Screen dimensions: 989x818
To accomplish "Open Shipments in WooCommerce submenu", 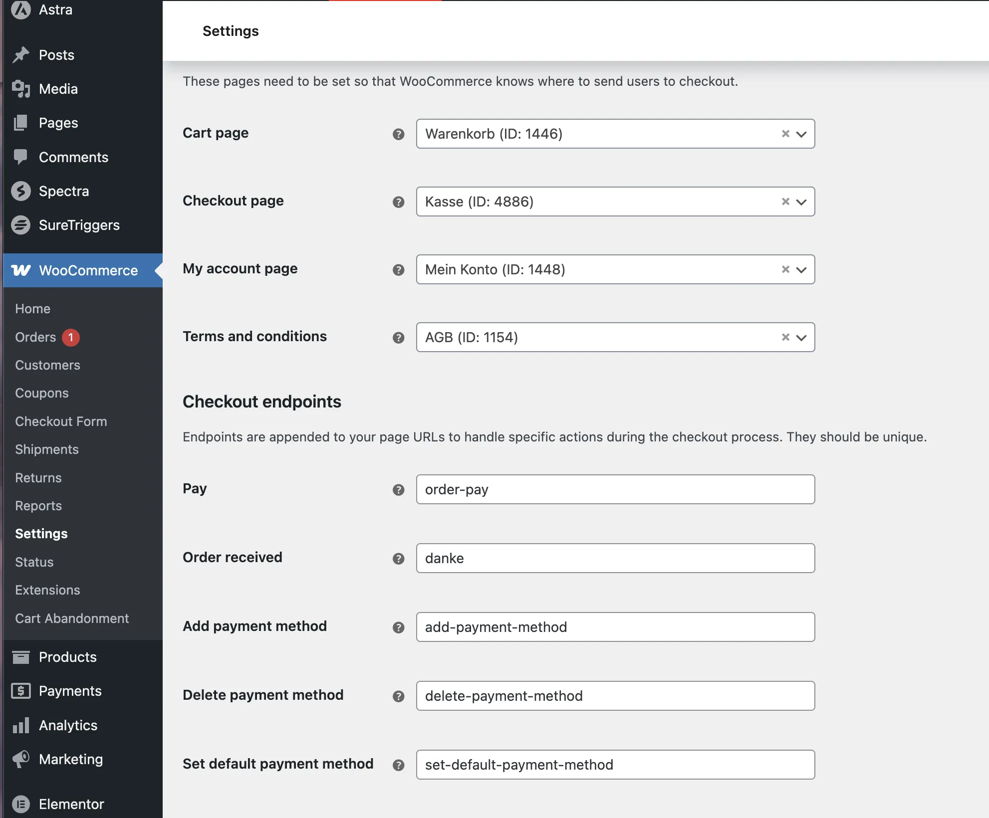I will click(47, 449).
